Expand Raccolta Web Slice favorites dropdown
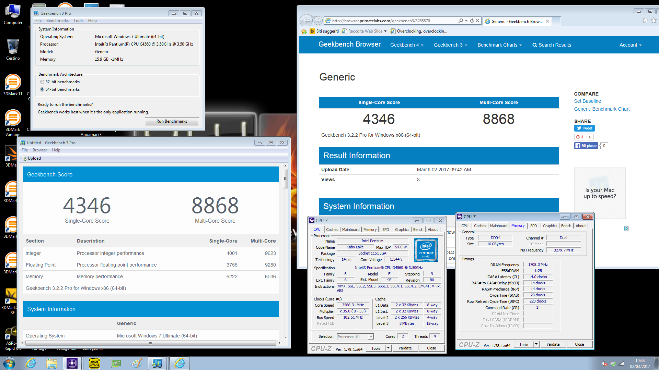 (385, 31)
